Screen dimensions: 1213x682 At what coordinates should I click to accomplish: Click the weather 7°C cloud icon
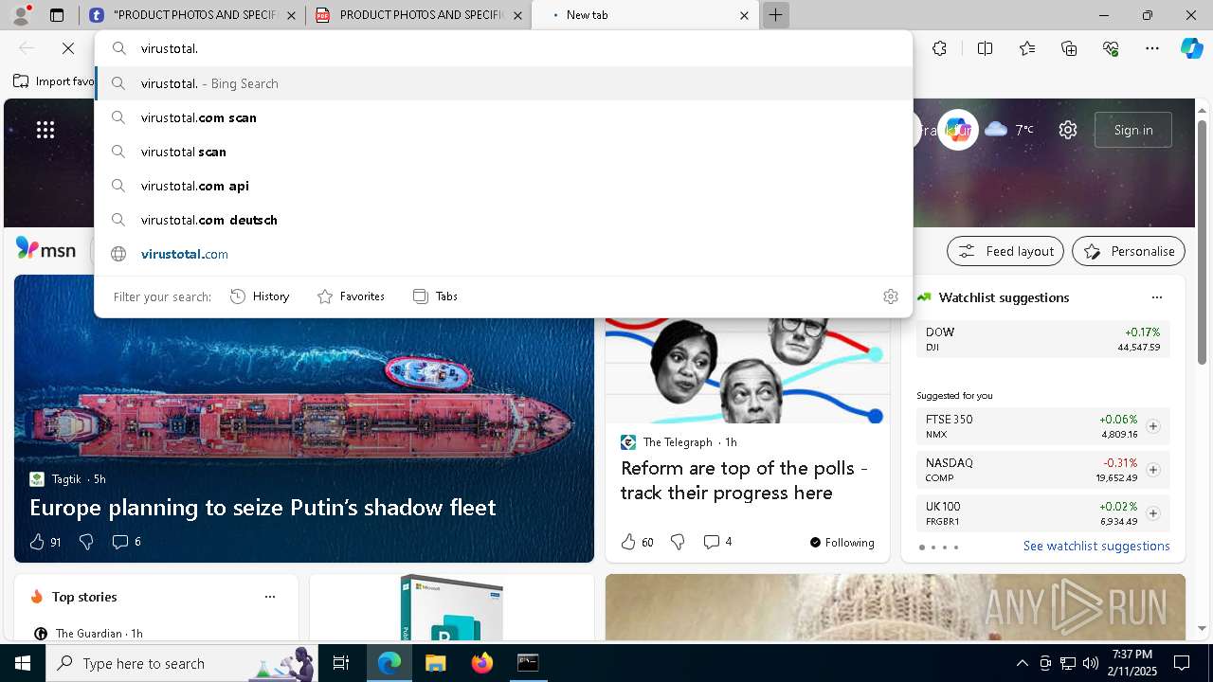pos(996,129)
